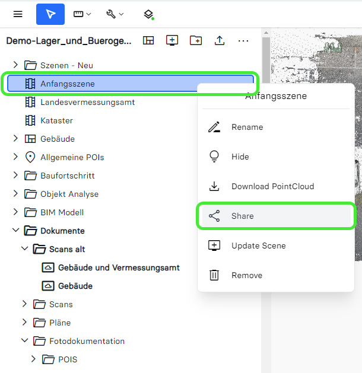Click Update Scene in context menu
The width and height of the screenshot is (362, 373).
[x=258, y=246]
